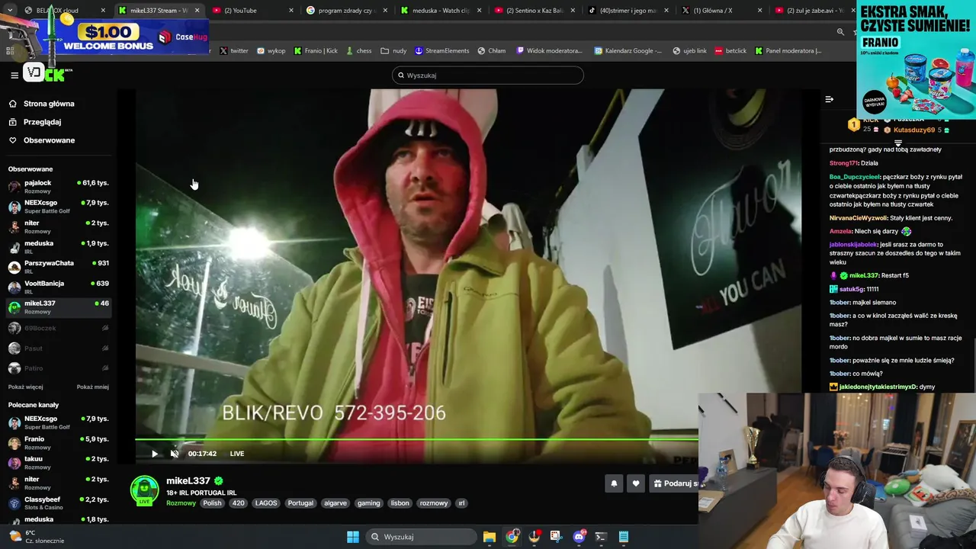Open ParszywaChata channel
Screen dimensions: 976x549
tap(59, 267)
